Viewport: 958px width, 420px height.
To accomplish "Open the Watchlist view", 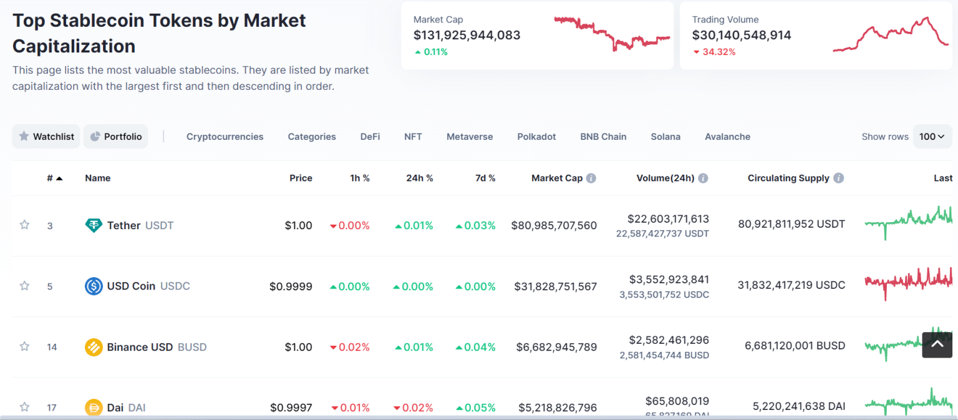I will pyautogui.click(x=46, y=136).
